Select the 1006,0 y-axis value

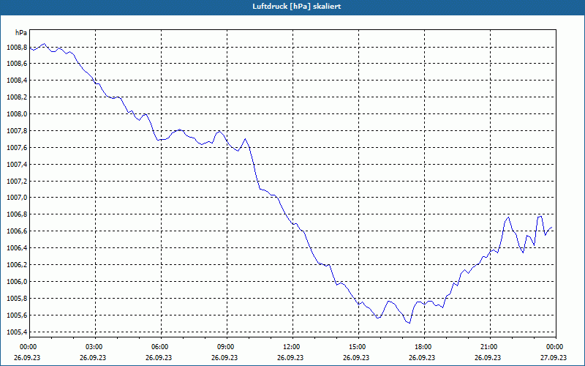(17, 282)
